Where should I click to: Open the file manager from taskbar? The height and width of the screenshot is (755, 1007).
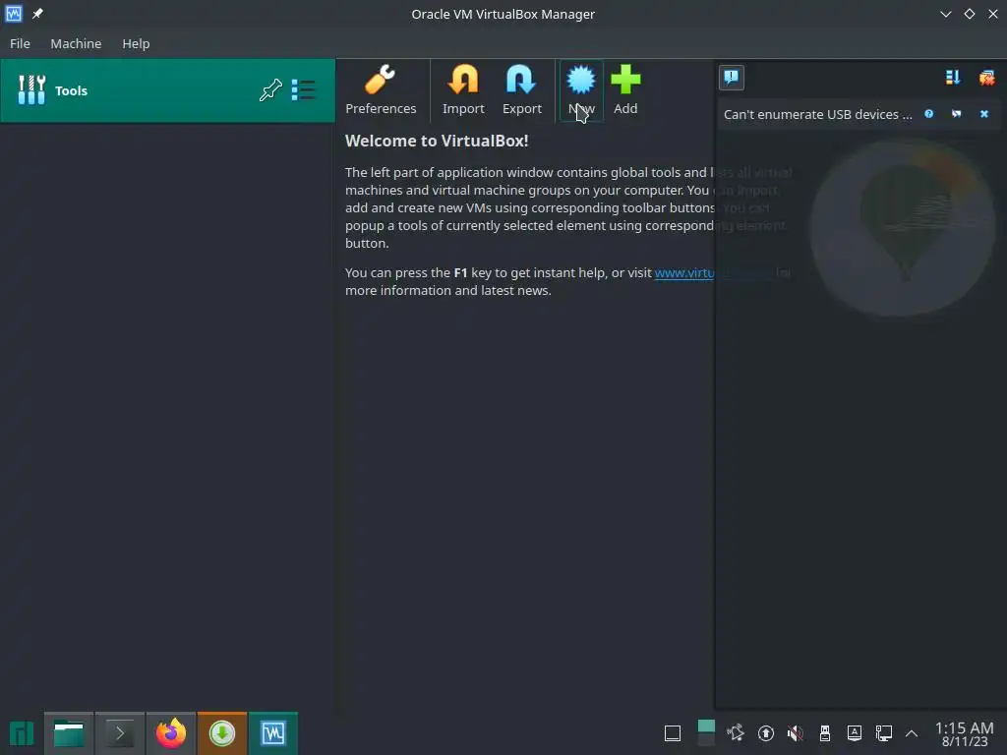pos(69,733)
